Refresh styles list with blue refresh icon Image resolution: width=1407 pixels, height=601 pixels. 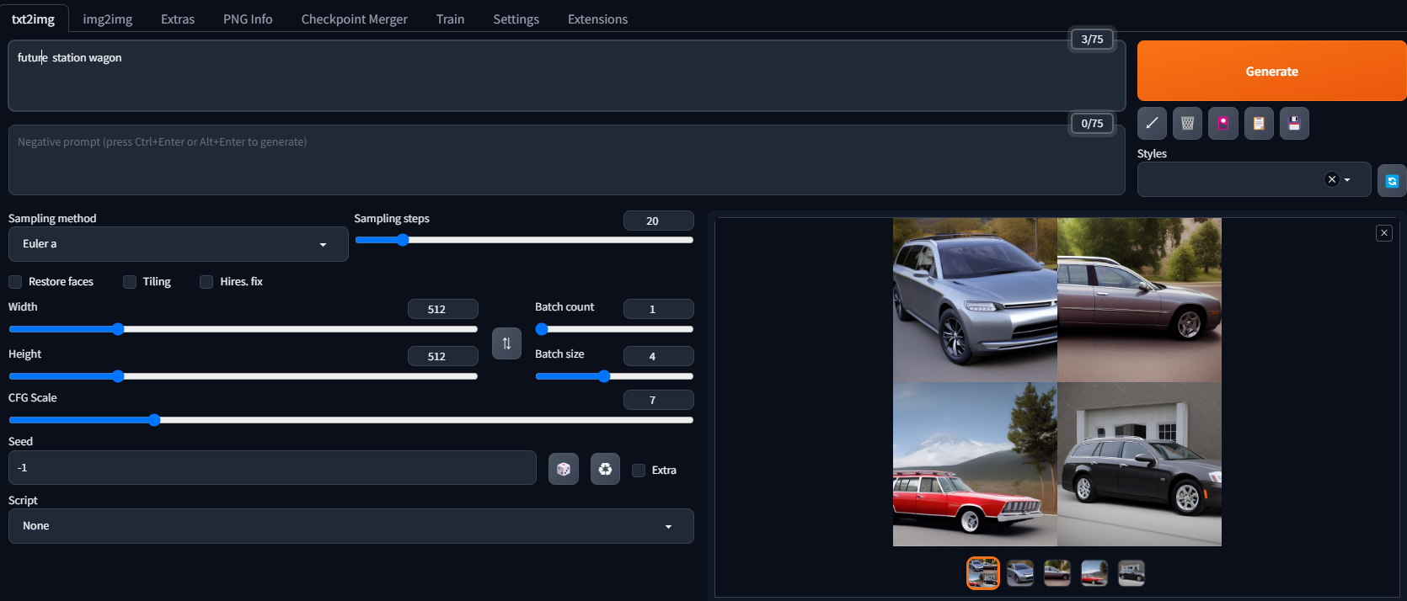tap(1392, 180)
